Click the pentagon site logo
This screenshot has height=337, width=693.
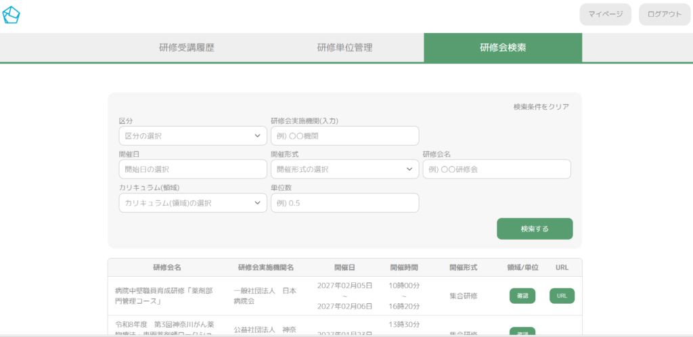[11, 15]
